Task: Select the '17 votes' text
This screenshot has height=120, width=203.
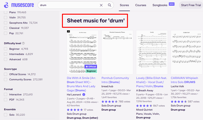Action: click(x=88, y=110)
